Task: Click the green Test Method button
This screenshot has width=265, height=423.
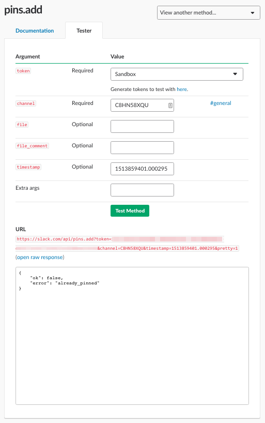Action: [130, 210]
